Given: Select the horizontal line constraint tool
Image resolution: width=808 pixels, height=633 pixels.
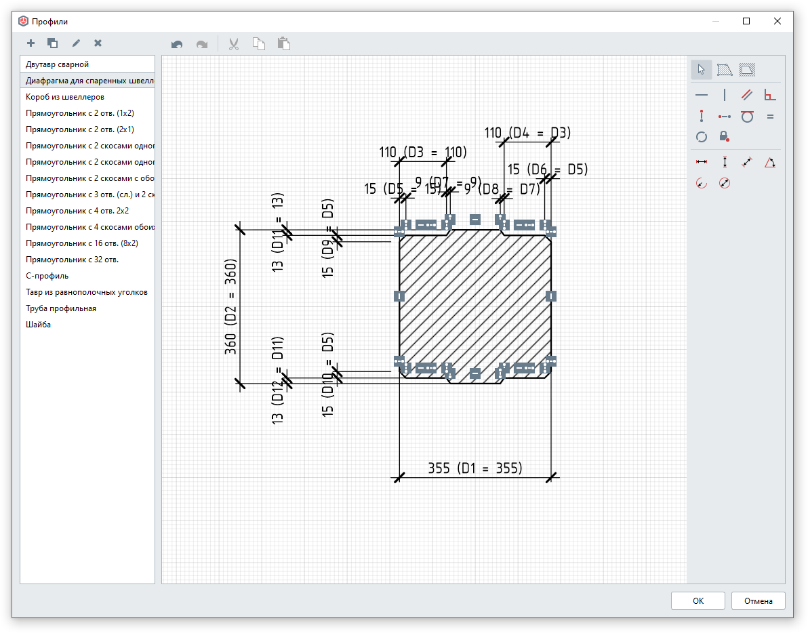Looking at the screenshot, I should pyautogui.click(x=702, y=96).
